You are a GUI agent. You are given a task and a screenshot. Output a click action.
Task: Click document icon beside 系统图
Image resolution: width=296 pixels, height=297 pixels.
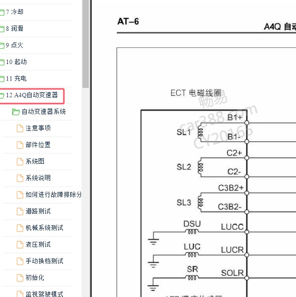tap(20, 162)
